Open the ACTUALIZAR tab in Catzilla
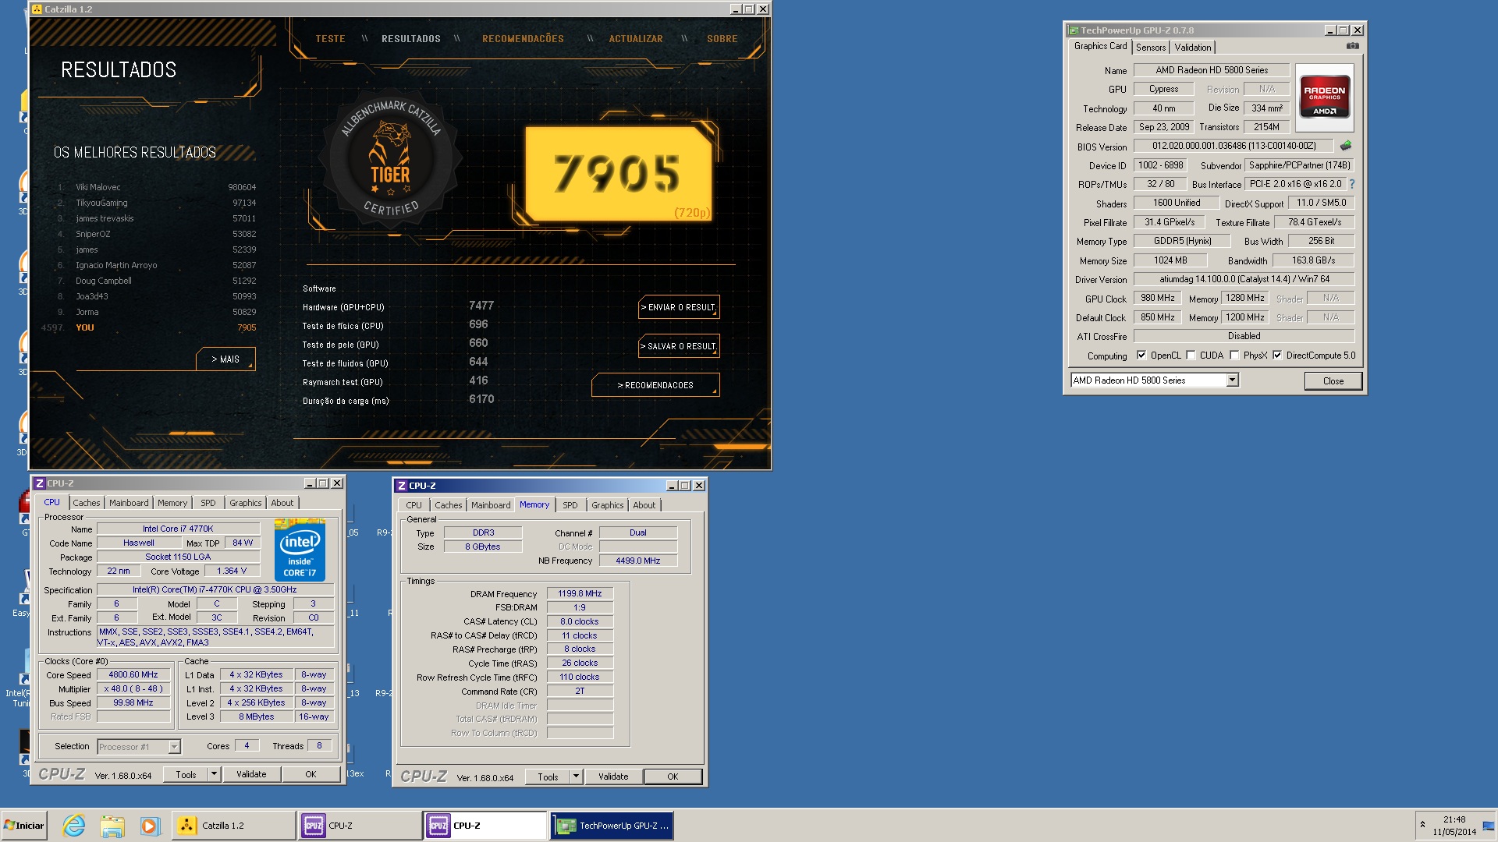Viewport: 1498px width, 842px height. (636, 38)
